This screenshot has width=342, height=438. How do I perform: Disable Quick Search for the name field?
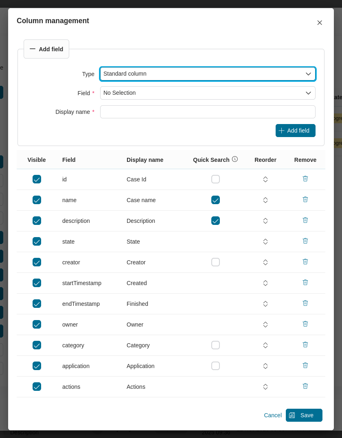tap(215, 200)
